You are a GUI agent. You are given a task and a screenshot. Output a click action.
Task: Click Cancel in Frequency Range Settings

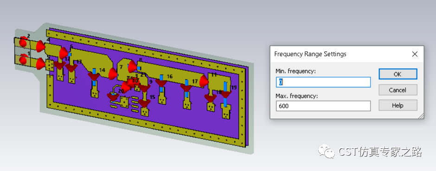(398, 90)
